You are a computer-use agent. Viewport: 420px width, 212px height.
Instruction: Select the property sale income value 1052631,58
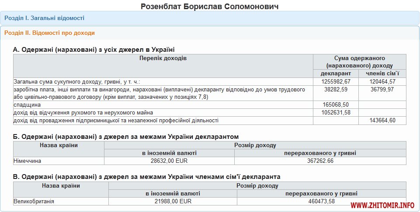point(336,113)
